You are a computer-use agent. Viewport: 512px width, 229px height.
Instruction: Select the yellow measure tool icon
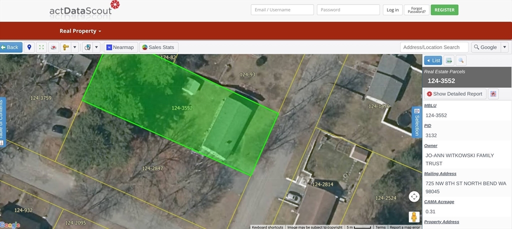tap(66, 47)
